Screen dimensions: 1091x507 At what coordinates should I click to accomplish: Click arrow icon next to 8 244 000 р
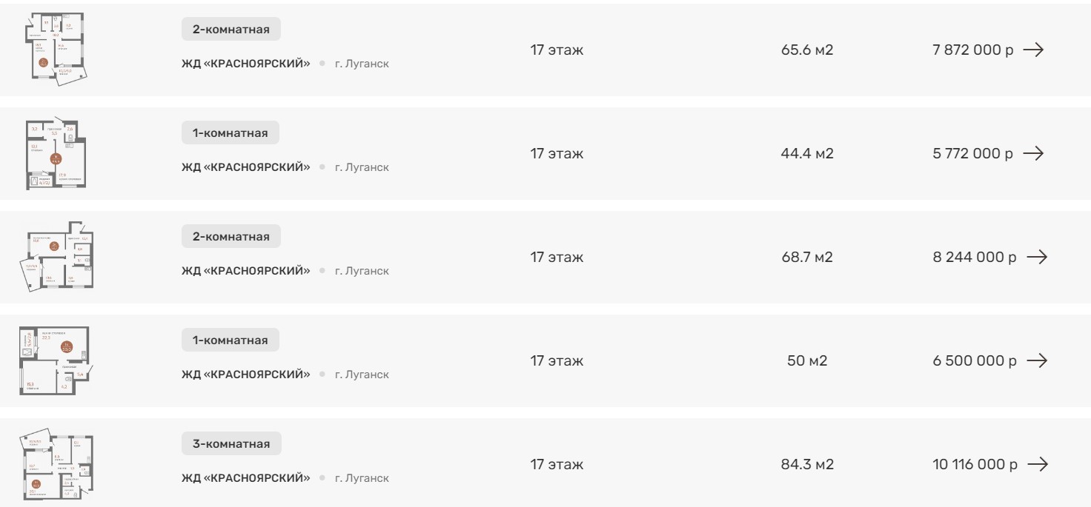pyautogui.click(x=1037, y=258)
